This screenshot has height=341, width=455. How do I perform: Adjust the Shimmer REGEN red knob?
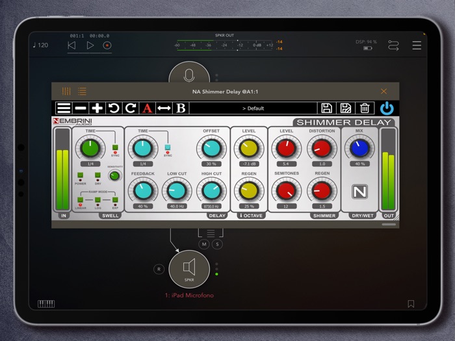click(322, 191)
